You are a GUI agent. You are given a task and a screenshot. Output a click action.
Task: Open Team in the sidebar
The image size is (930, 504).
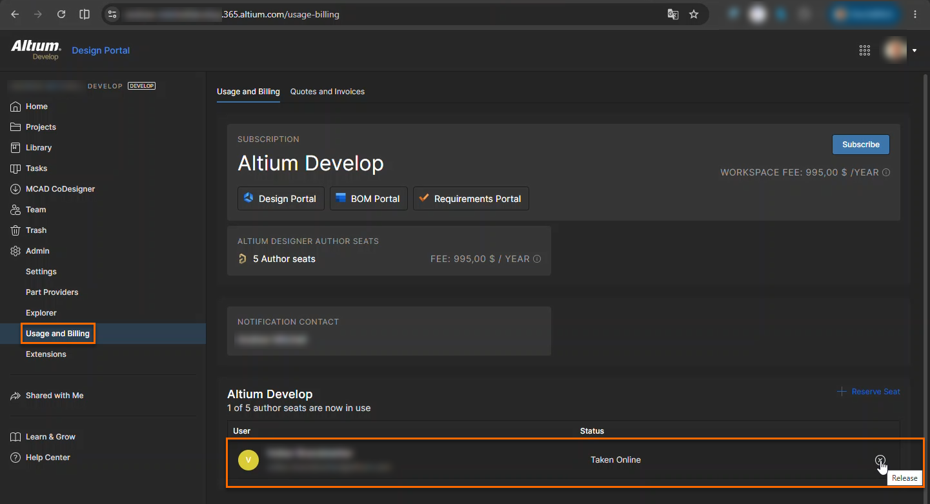36,210
